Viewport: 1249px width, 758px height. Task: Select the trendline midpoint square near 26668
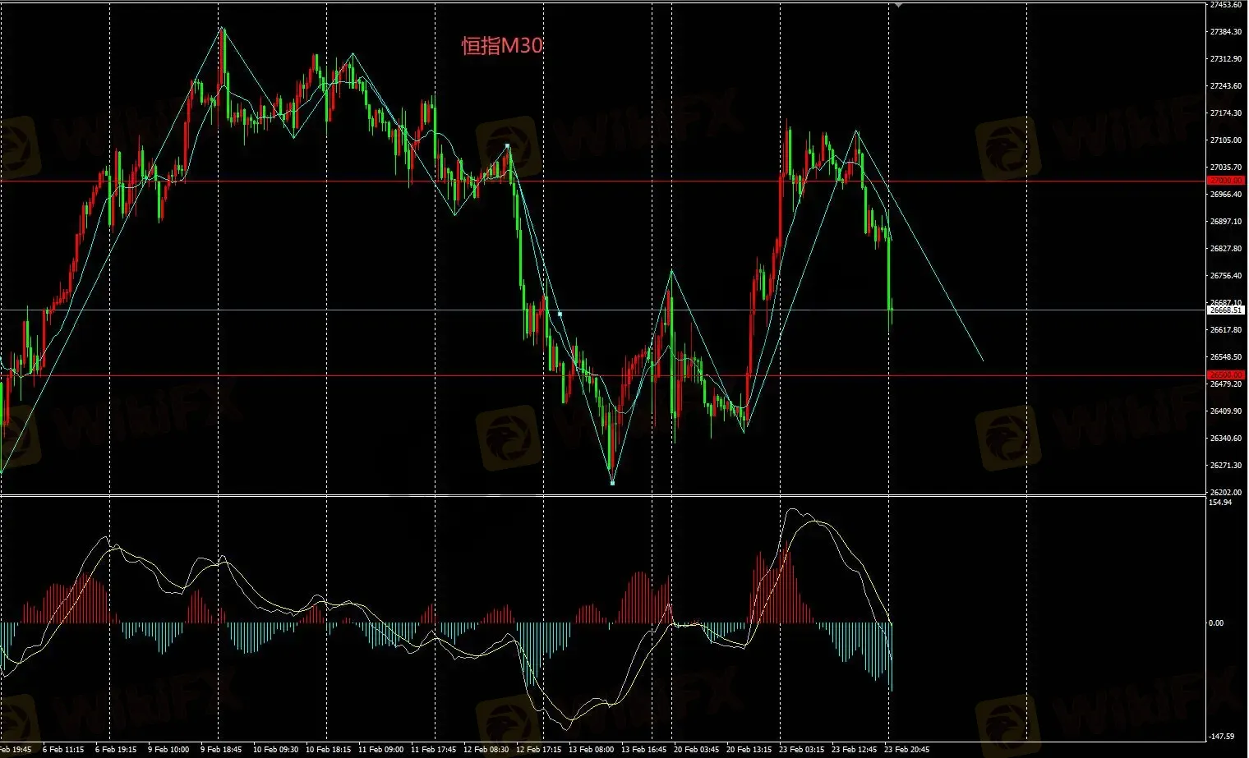[x=560, y=314]
